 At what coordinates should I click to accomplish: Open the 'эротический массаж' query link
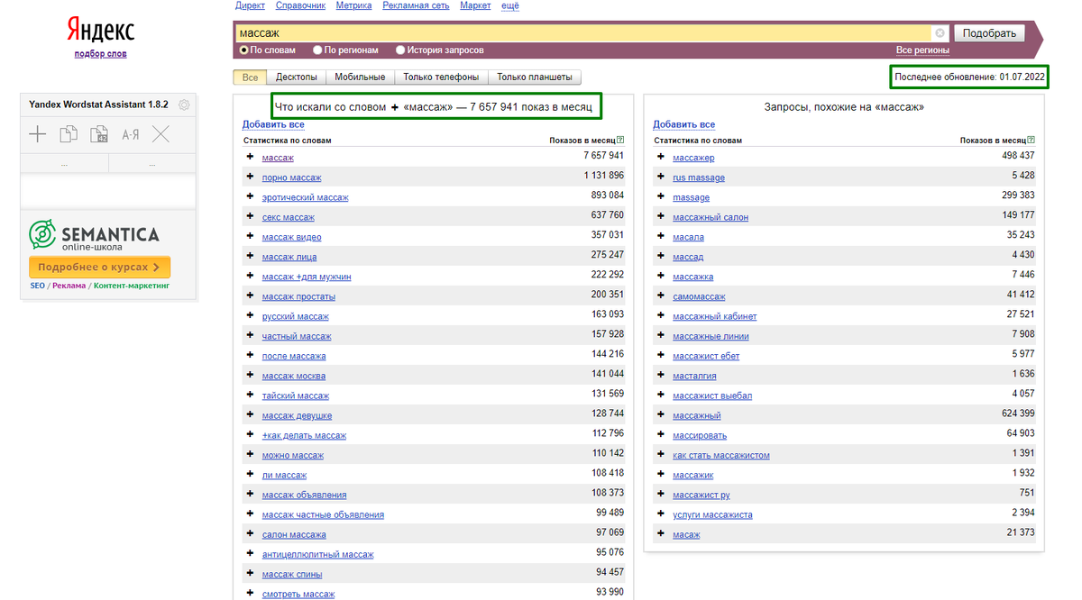point(305,197)
